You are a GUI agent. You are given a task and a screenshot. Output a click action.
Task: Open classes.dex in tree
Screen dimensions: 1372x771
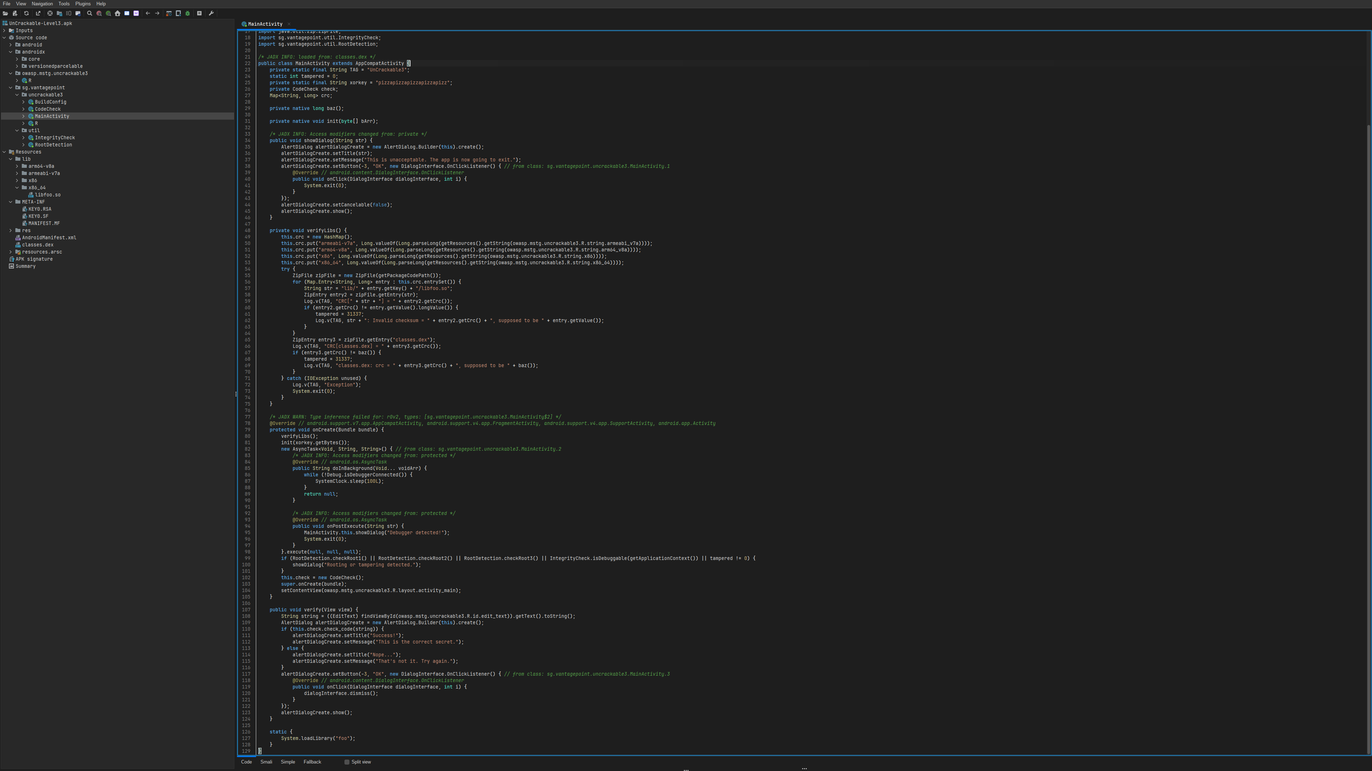pos(37,245)
